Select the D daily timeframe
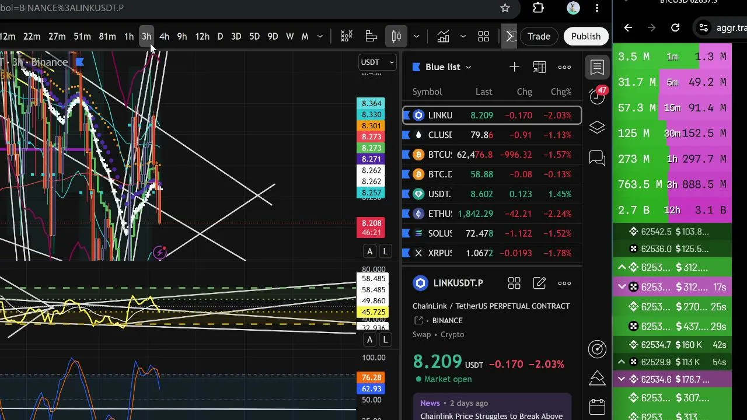This screenshot has width=747, height=420. click(220, 36)
